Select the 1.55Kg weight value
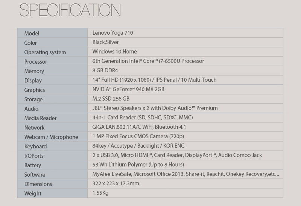301x206 pixels. [x=100, y=193]
